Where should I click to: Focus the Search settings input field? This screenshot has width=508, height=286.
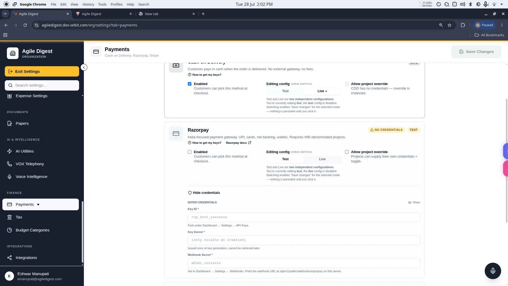(42, 85)
